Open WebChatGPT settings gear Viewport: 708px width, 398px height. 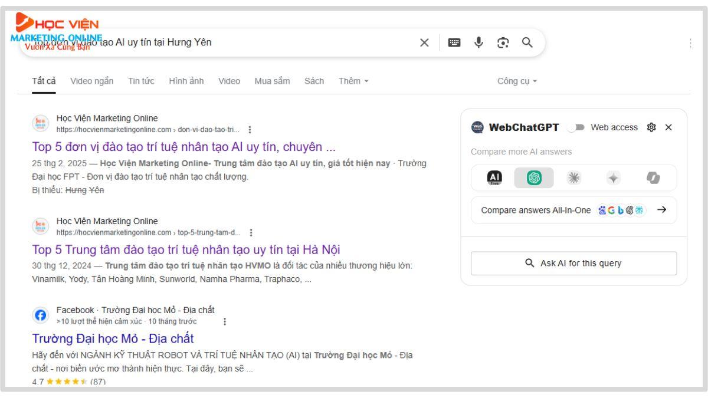651,127
